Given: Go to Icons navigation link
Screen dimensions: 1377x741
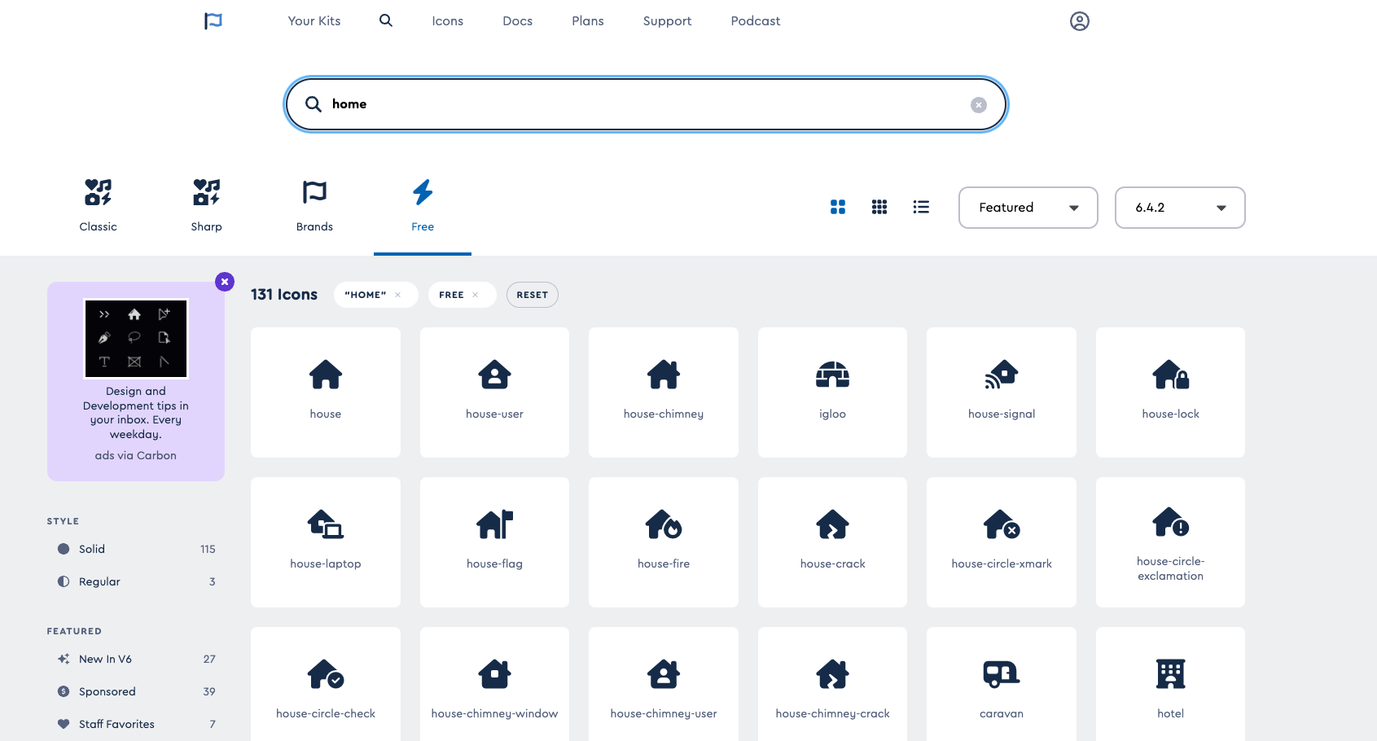Looking at the screenshot, I should [447, 21].
